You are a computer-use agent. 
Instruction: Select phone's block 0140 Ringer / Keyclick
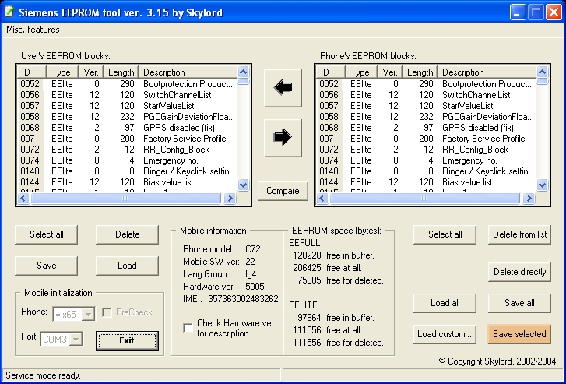pyautogui.click(x=426, y=171)
